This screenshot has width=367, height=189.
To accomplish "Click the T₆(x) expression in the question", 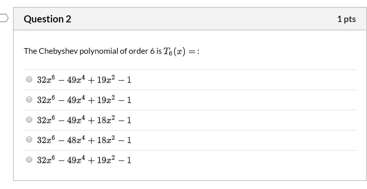I will pyautogui.click(x=174, y=51).
